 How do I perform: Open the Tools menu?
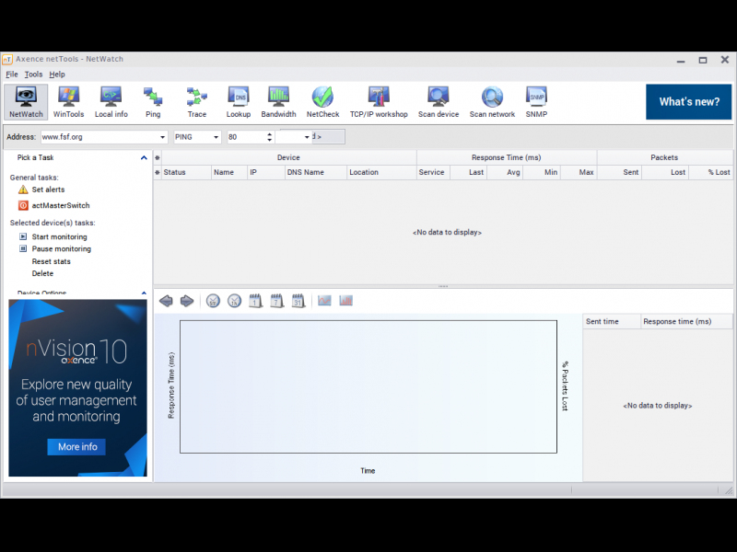point(33,75)
